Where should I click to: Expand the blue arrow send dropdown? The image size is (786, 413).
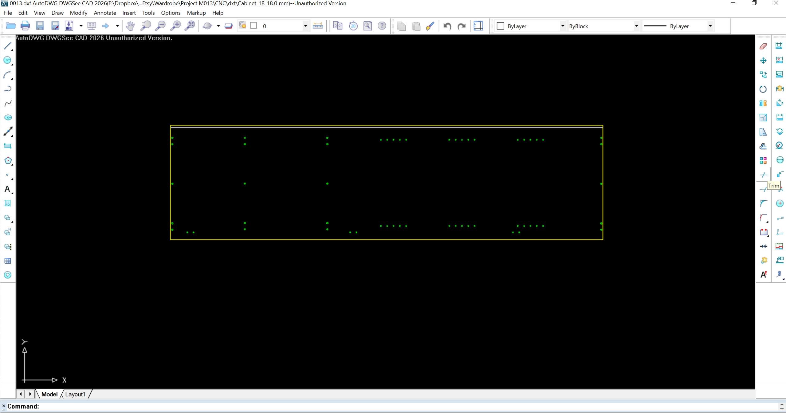pos(117,26)
